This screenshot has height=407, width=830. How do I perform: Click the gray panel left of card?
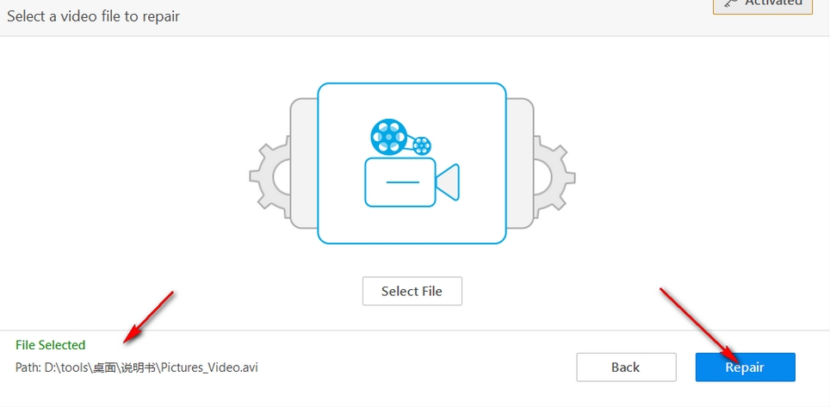tap(304, 163)
